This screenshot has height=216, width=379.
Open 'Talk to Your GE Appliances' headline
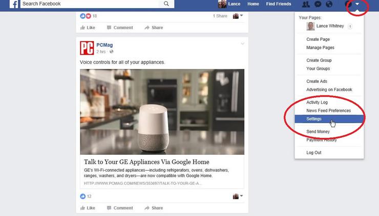(x=146, y=162)
